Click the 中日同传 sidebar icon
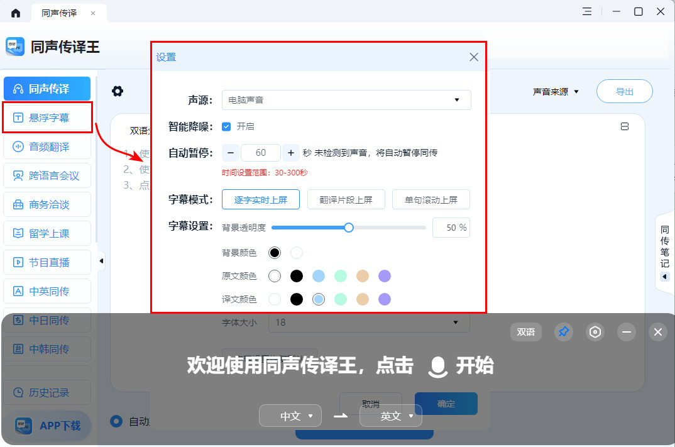The height and width of the screenshot is (447, 675). coord(18,320)
